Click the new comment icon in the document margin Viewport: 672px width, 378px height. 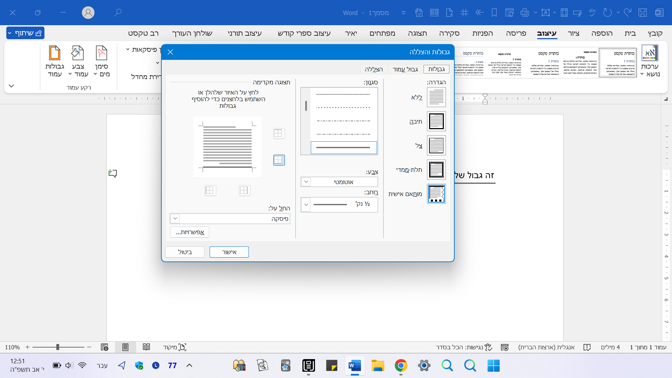(x=112, y=173)
